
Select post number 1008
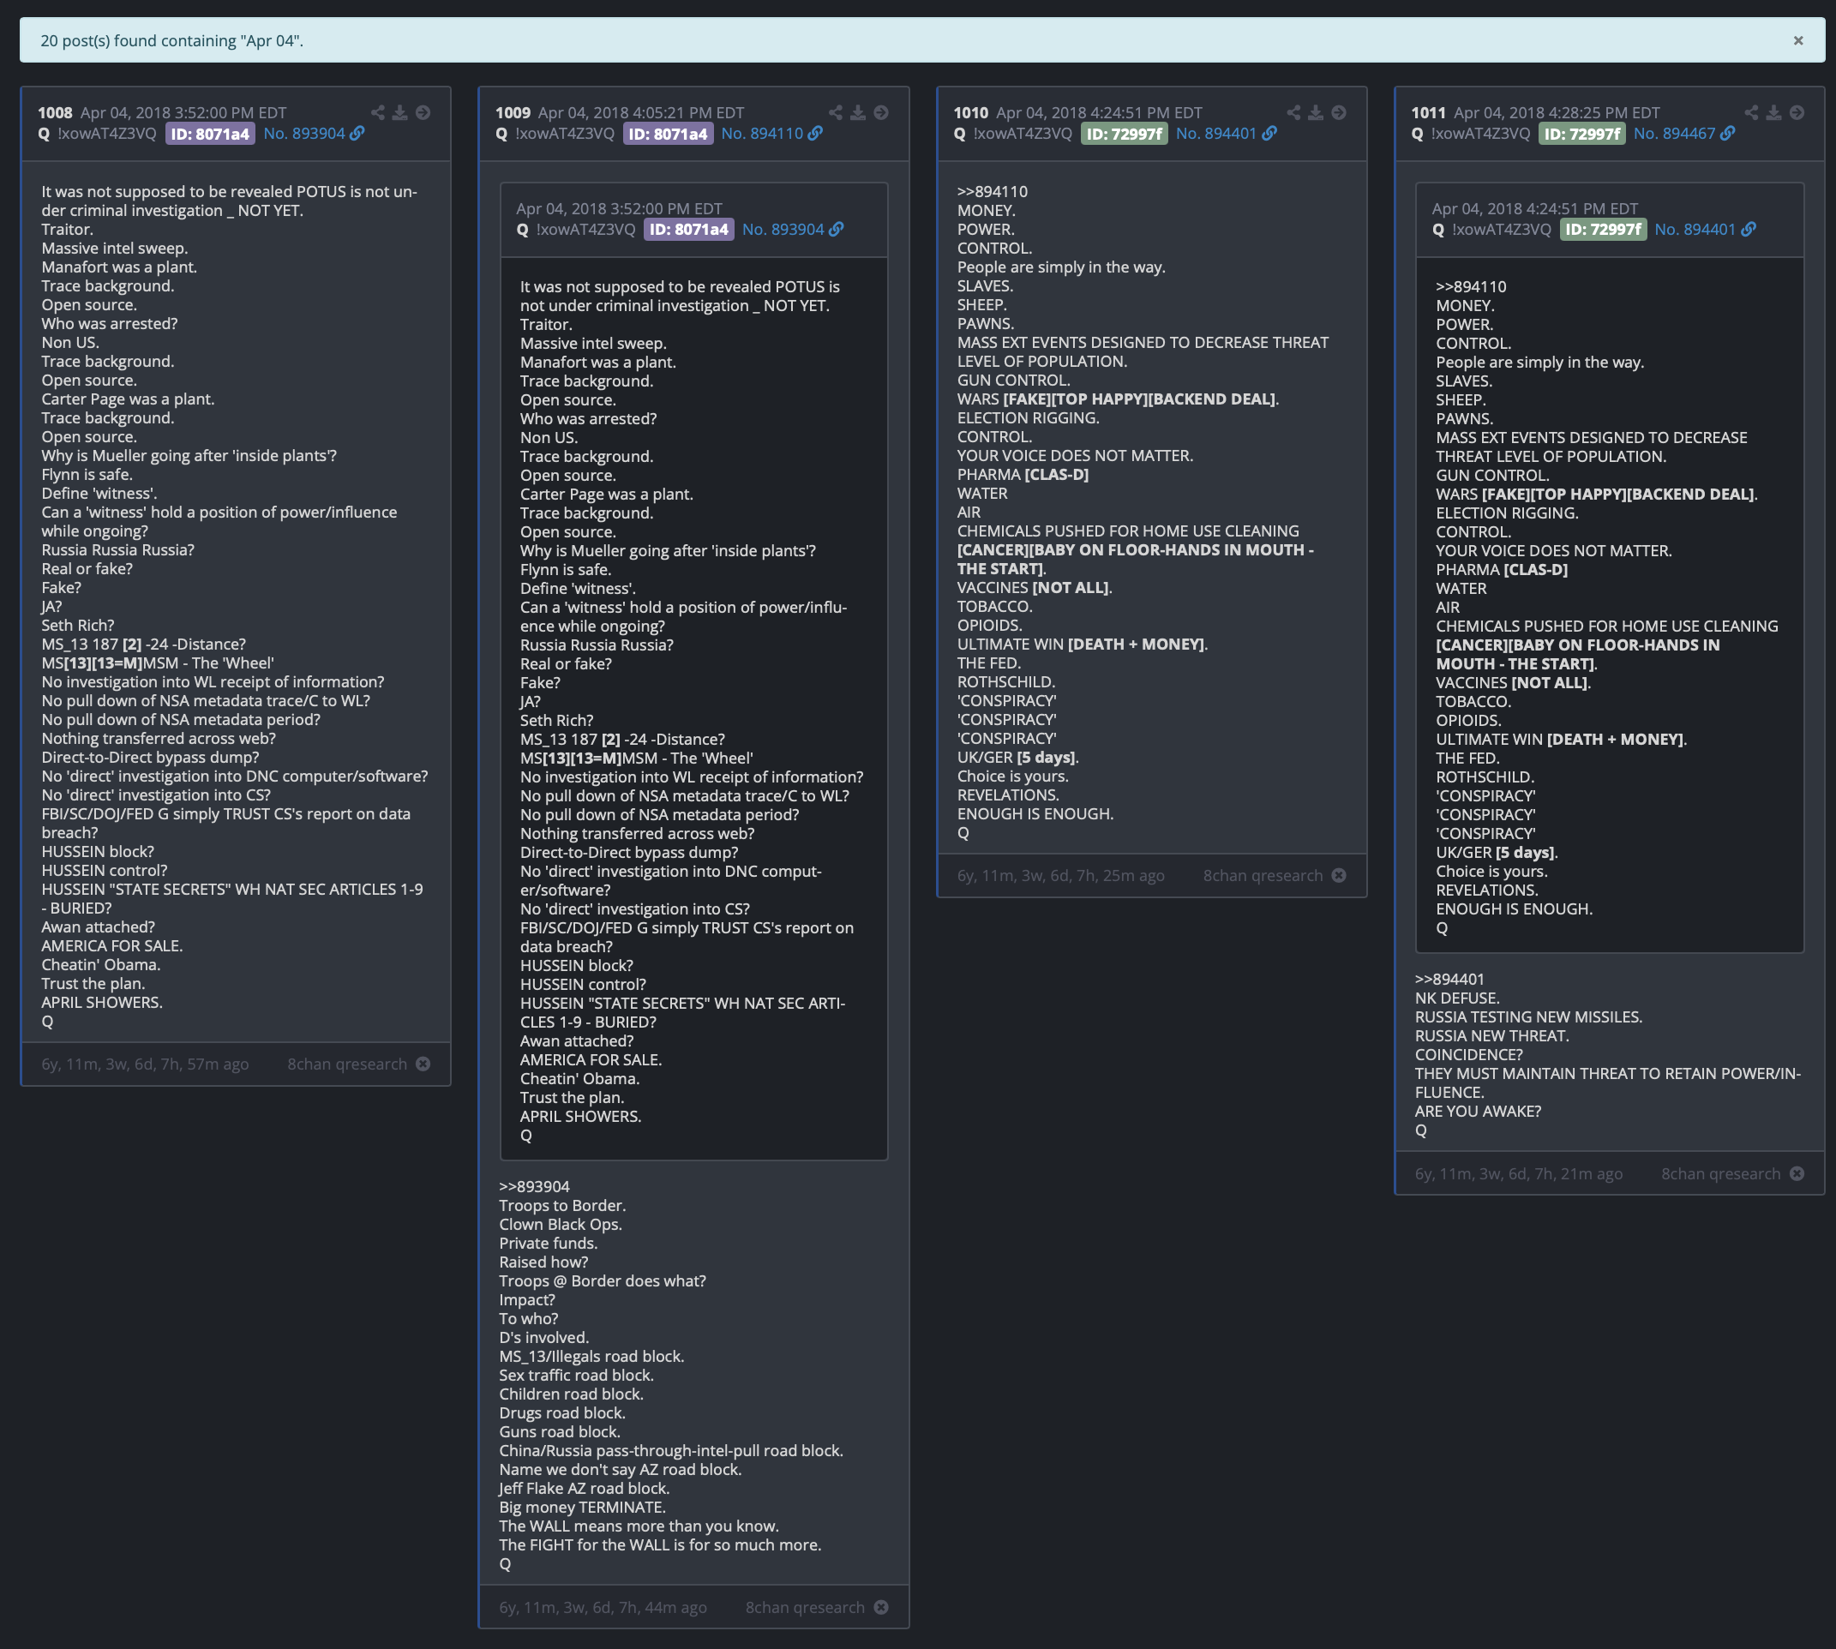(55, 113)
